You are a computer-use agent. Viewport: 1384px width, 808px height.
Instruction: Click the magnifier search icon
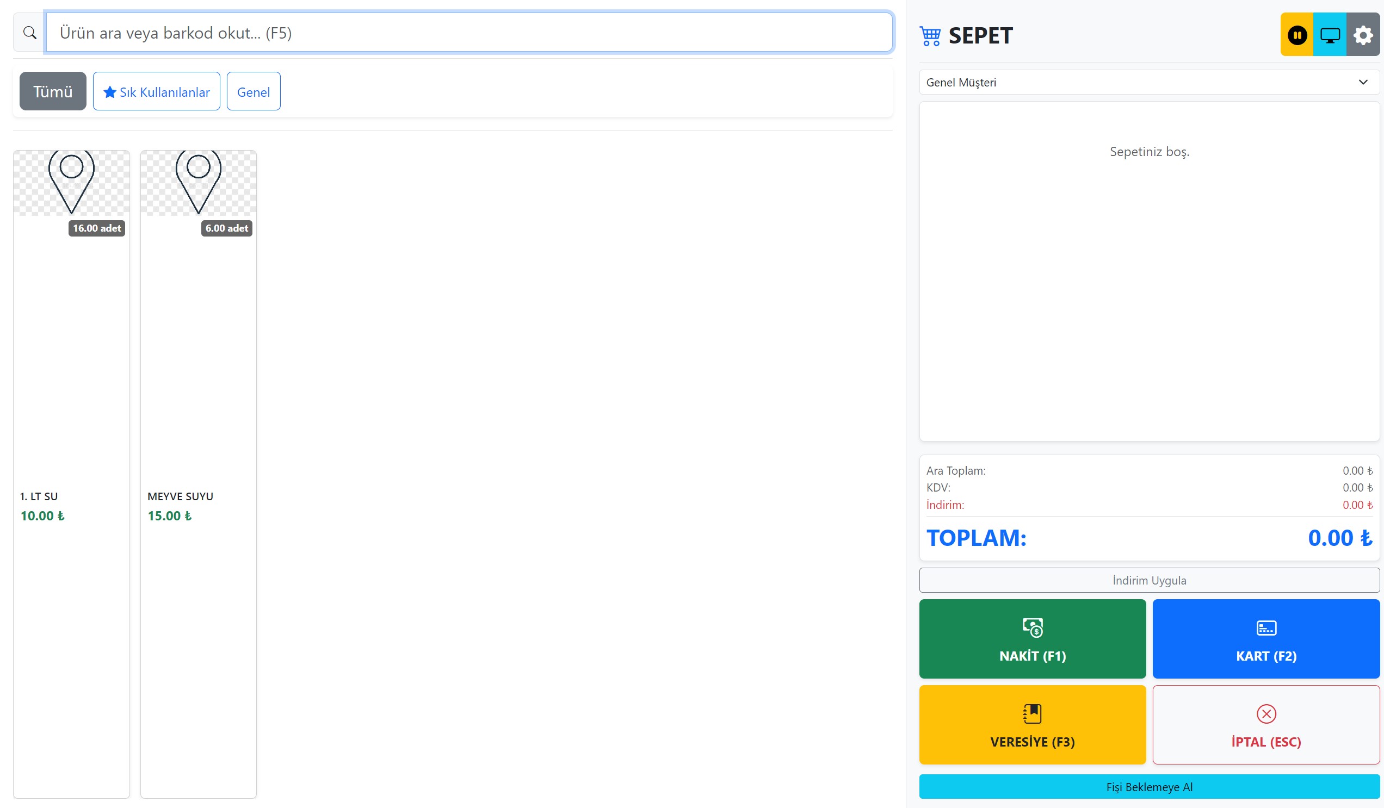coord(30,33)
